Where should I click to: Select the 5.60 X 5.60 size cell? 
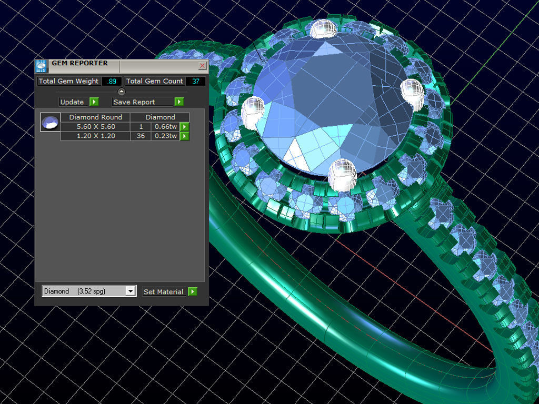click(x=96, y=127)
